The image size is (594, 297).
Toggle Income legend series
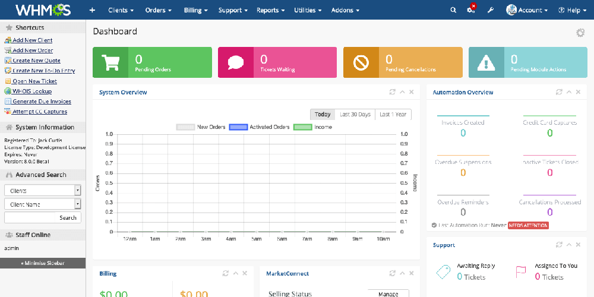[313, 127]
